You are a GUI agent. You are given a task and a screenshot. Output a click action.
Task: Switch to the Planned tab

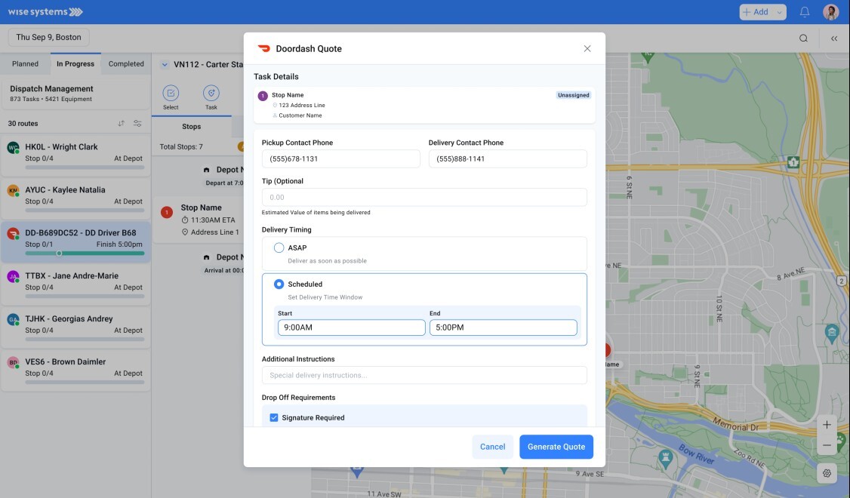(26, 64)
